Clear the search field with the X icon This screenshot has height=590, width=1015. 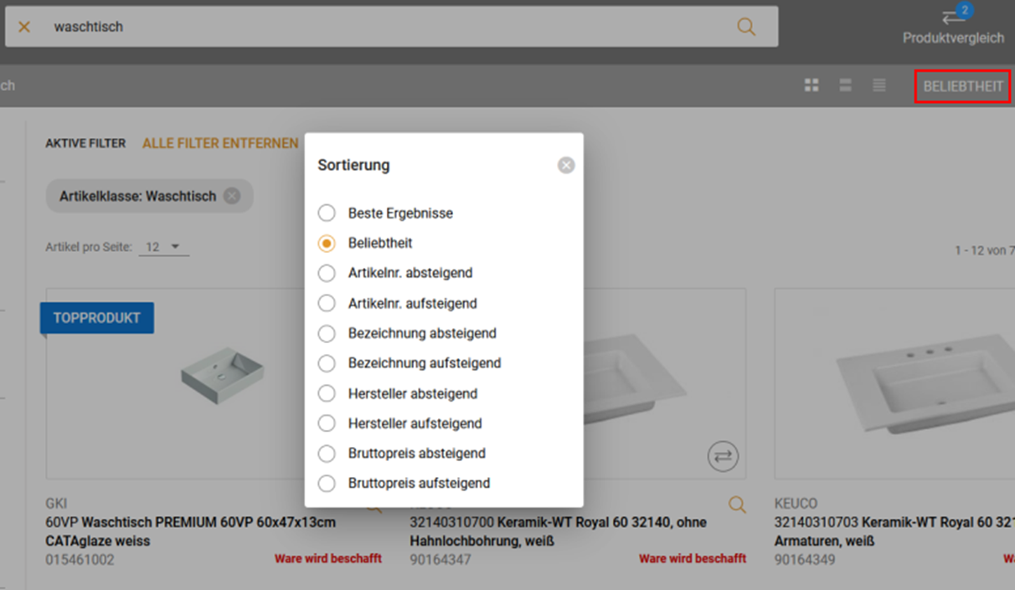tap(24, 27)
